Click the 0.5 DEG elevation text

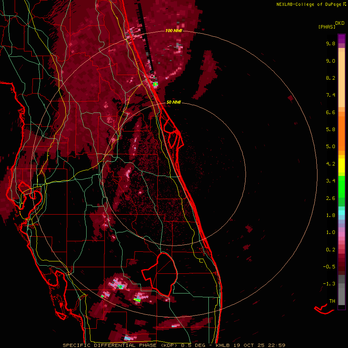(x=193, y=345)
